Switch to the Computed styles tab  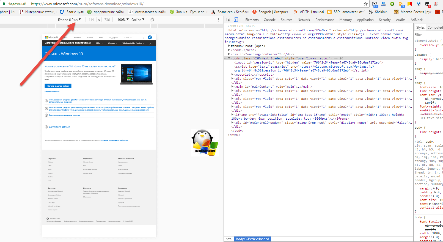[435, 28]
